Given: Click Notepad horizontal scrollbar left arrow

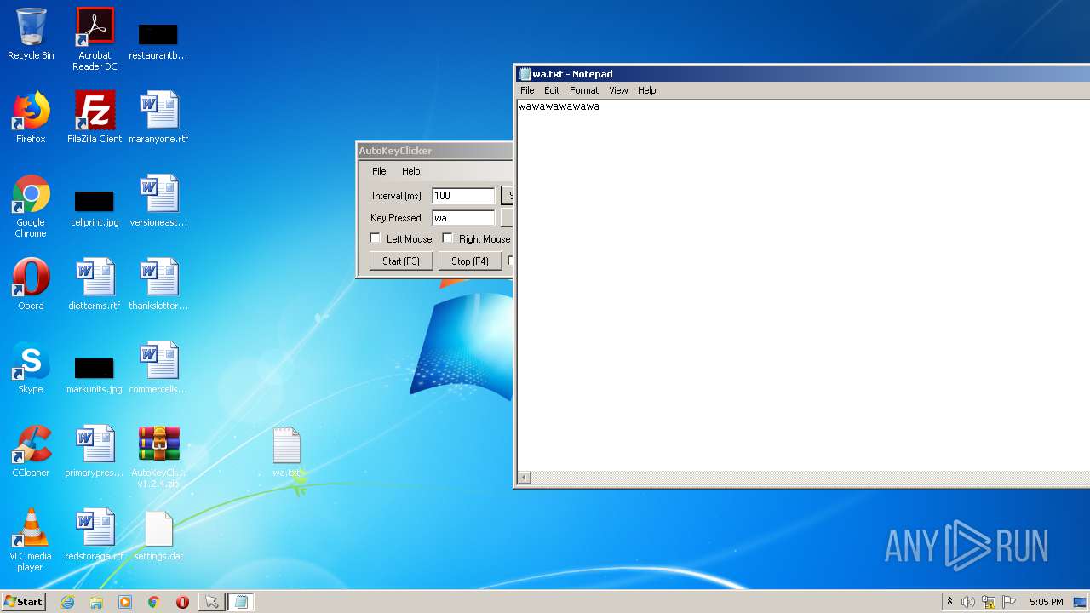Looking at the screenshot, I should 525,478.
